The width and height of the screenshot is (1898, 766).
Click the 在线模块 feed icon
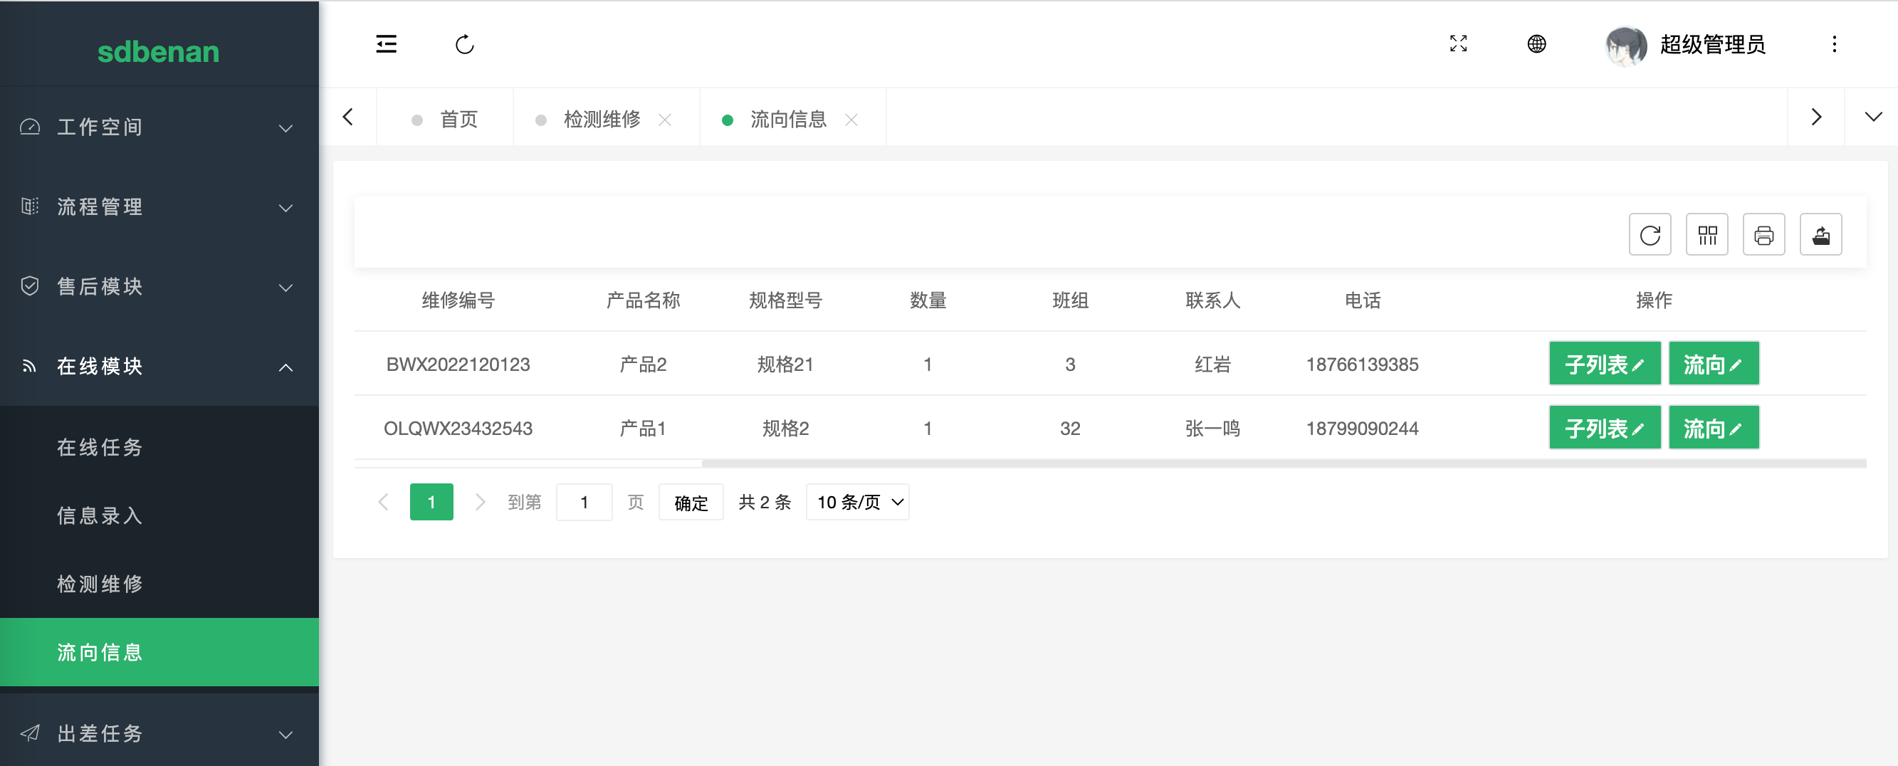click(x=29, y=367)
